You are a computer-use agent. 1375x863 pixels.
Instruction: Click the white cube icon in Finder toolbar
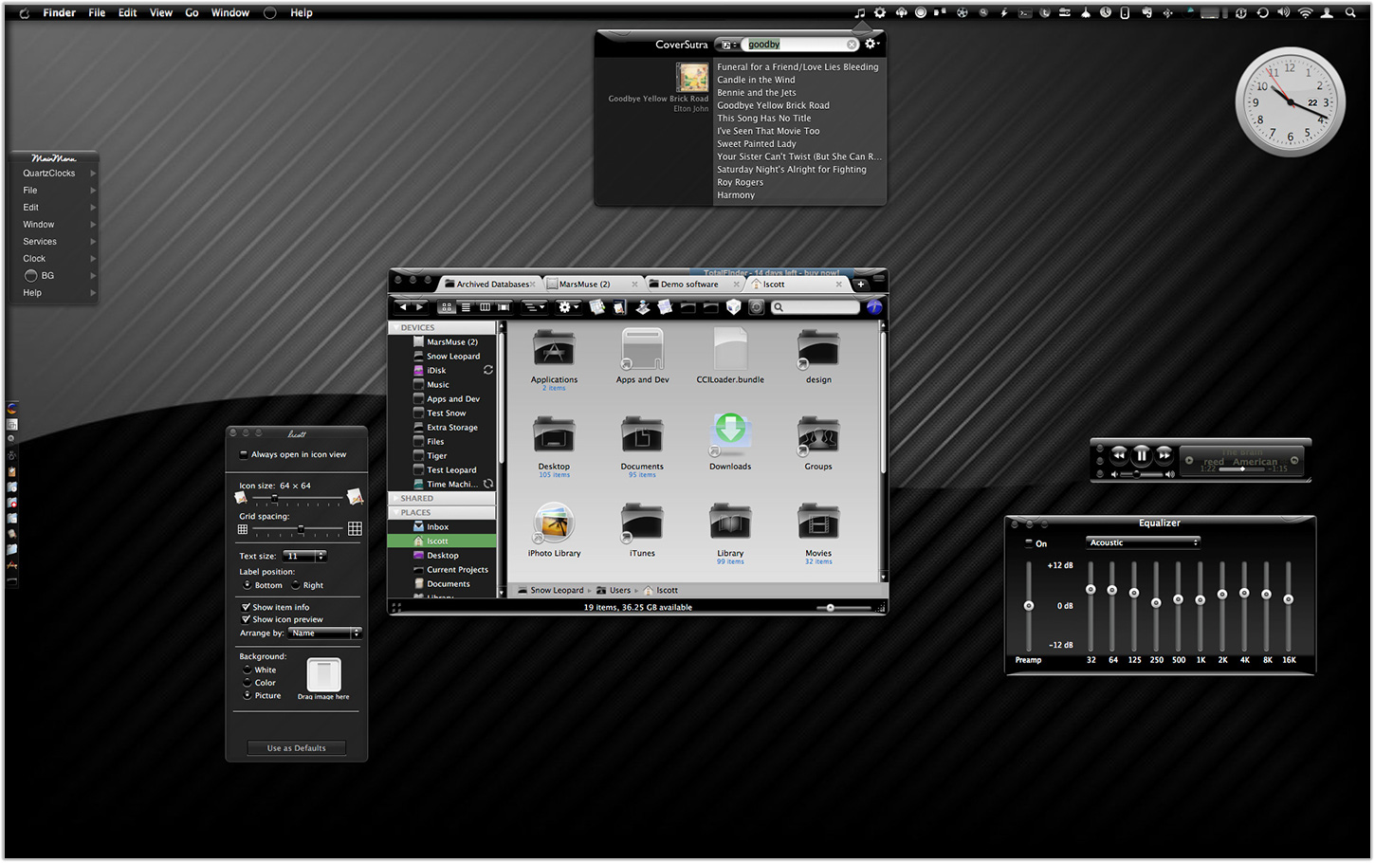coord(733,307)
